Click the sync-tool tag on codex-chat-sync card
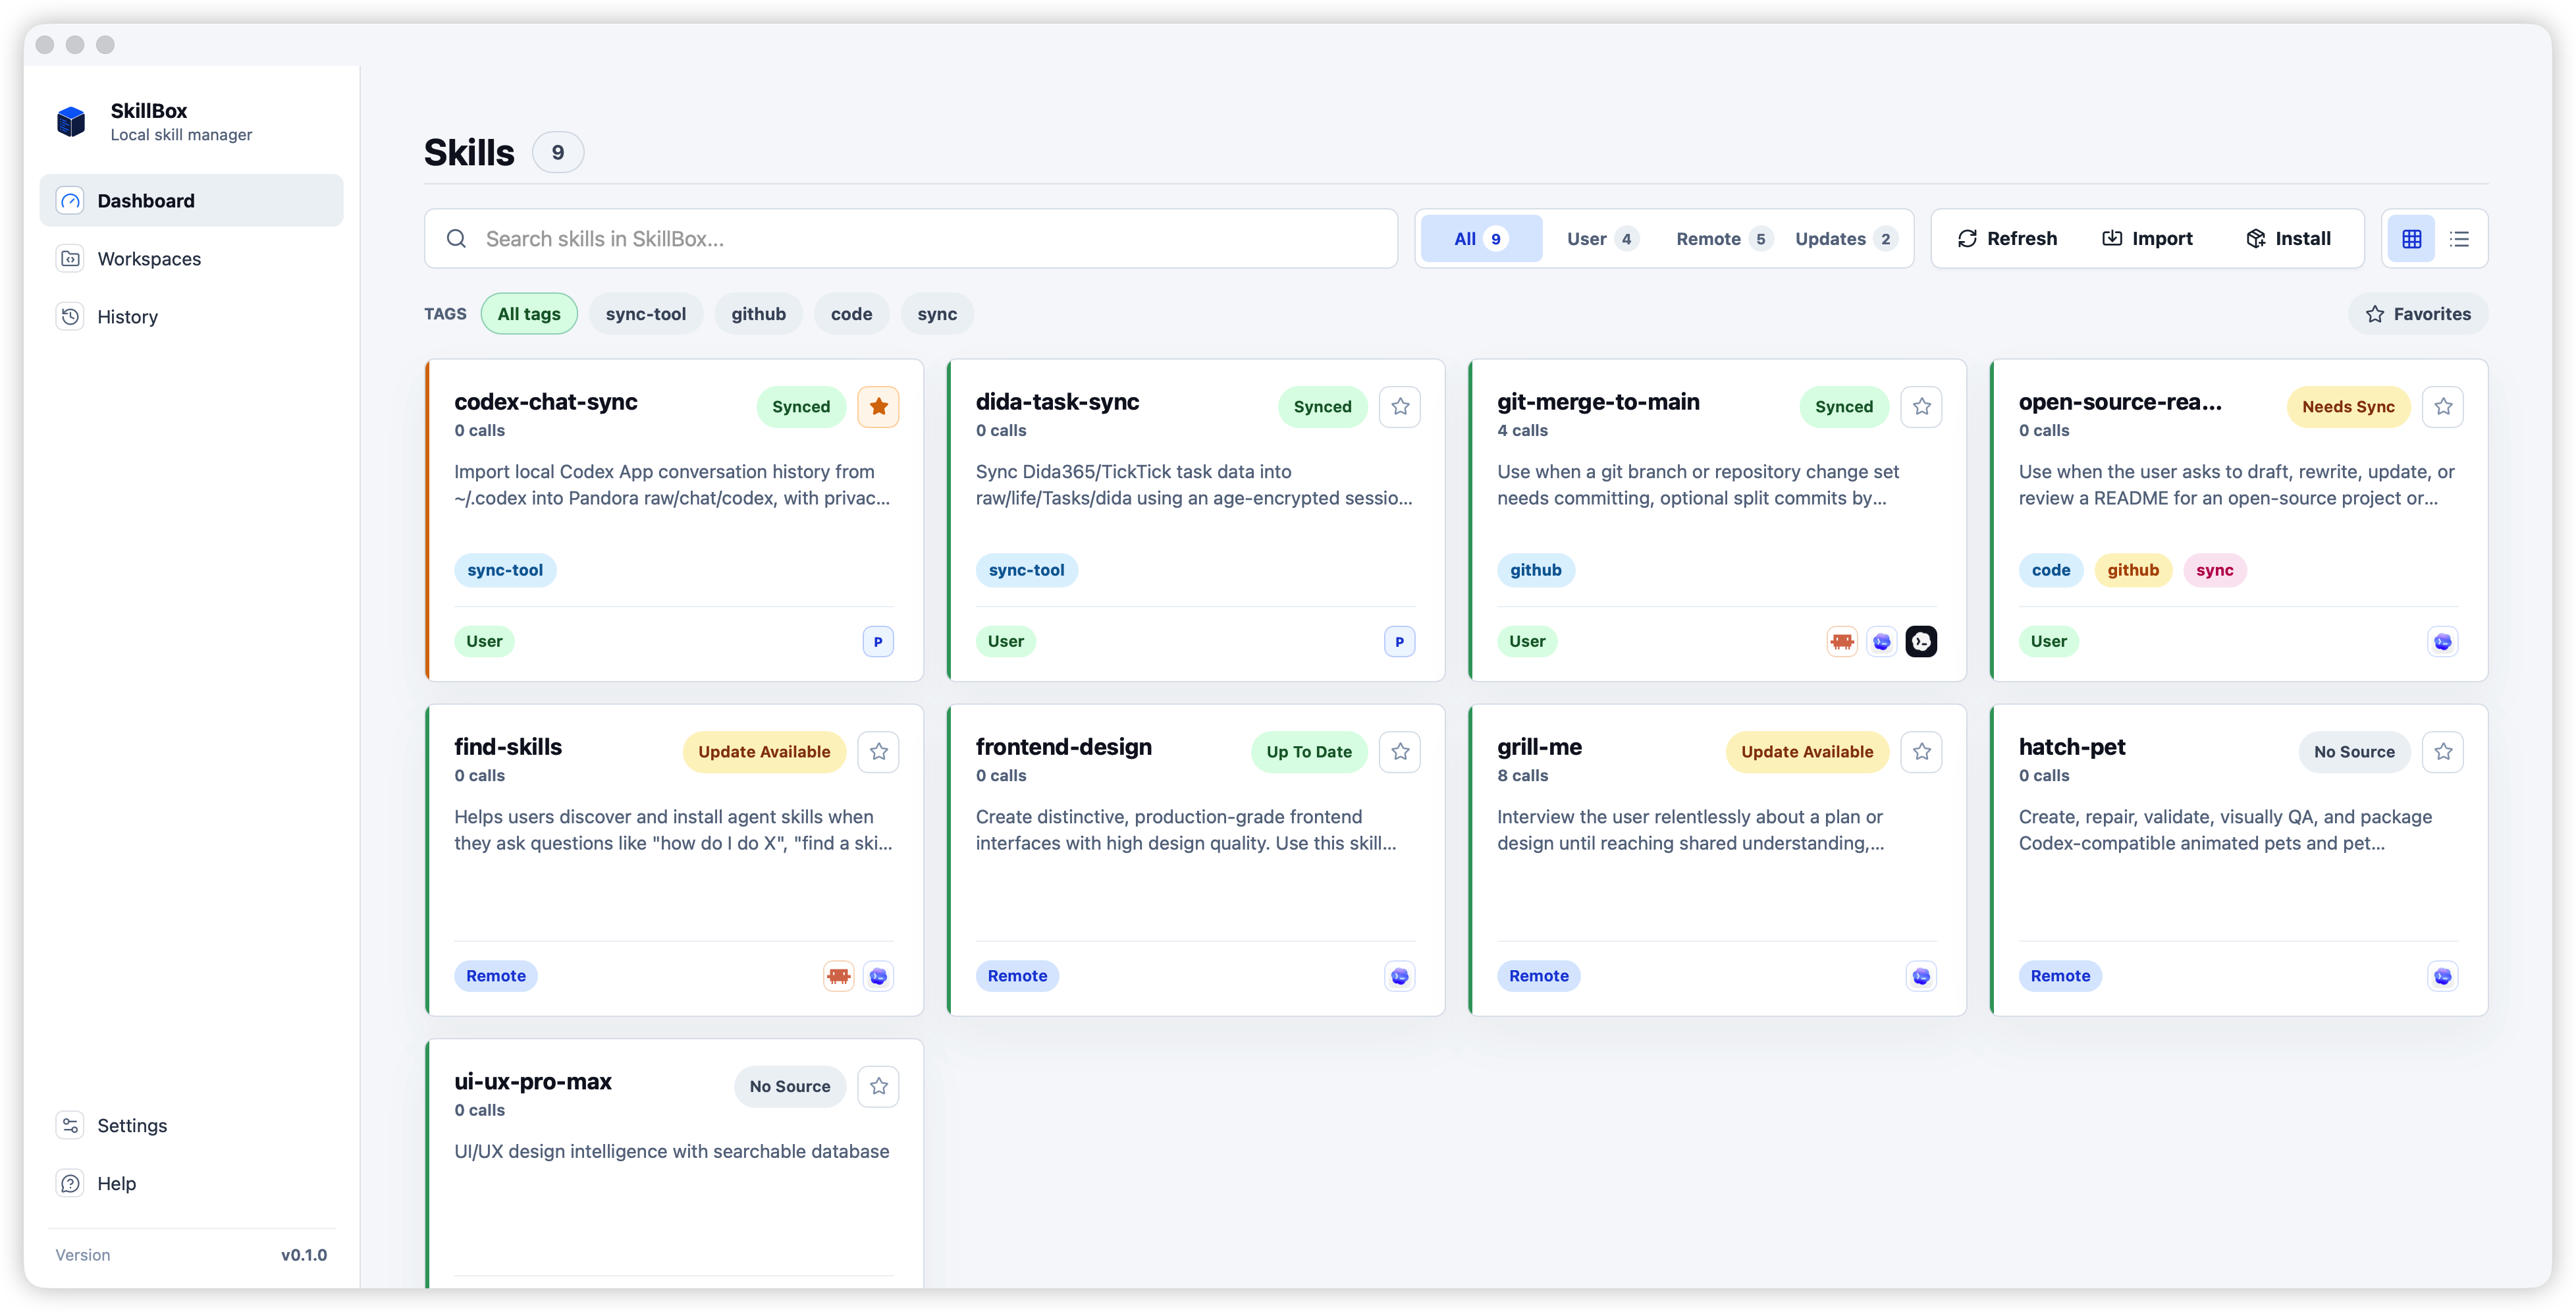Image resolution: width=2576 pixels, height=1312 pixels. (505, 570)
